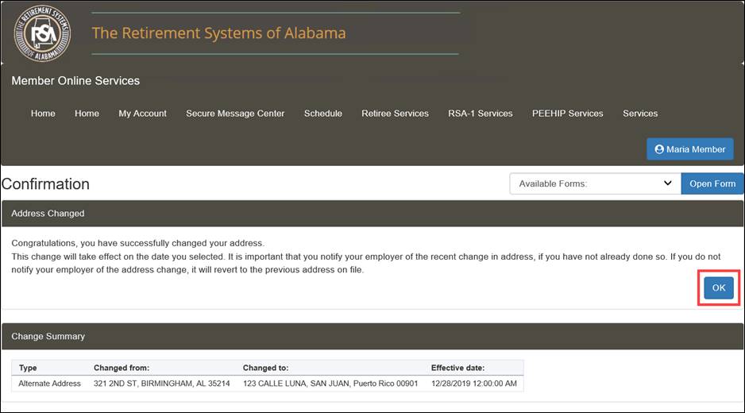Open My Account menu
The image size is (745, 413).
click(142, 114)
